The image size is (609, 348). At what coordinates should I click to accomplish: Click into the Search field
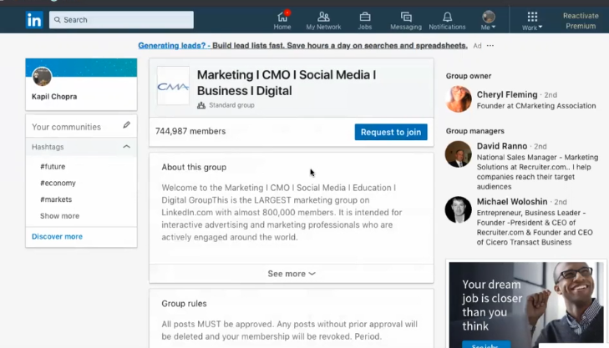coord(121,20)
